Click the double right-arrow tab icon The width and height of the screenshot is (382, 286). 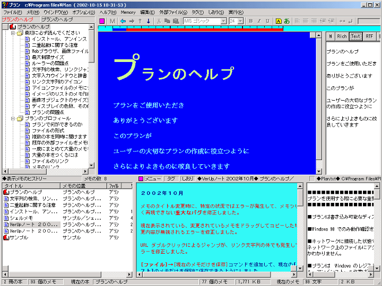tap(342, 21)
